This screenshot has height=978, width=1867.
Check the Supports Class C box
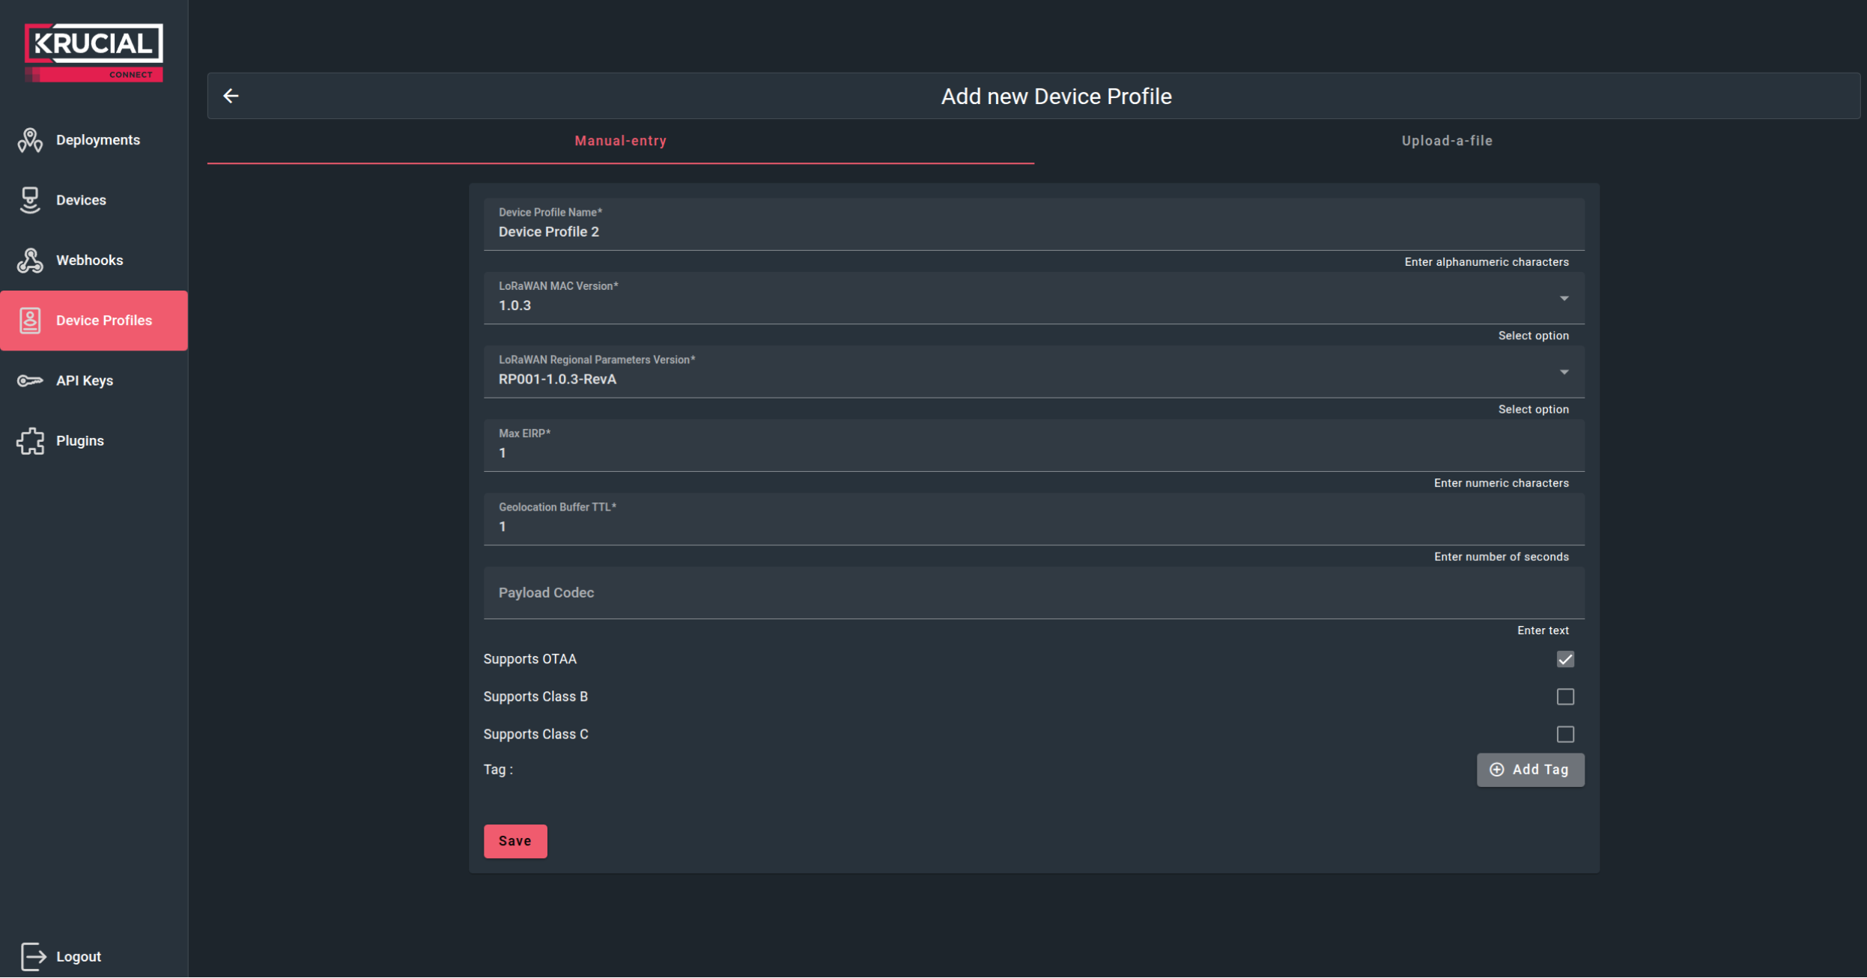1564,734
